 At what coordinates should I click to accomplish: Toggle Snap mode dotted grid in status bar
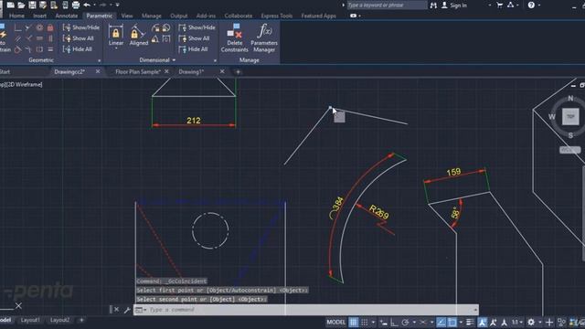[x=365, y=322]
